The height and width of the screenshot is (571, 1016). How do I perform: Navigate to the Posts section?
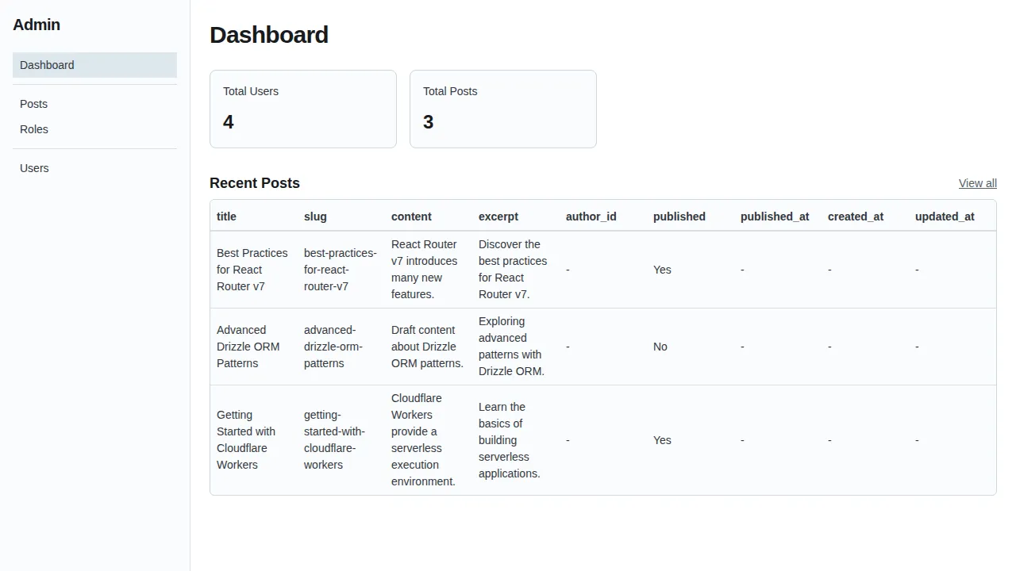pos(33,104)
